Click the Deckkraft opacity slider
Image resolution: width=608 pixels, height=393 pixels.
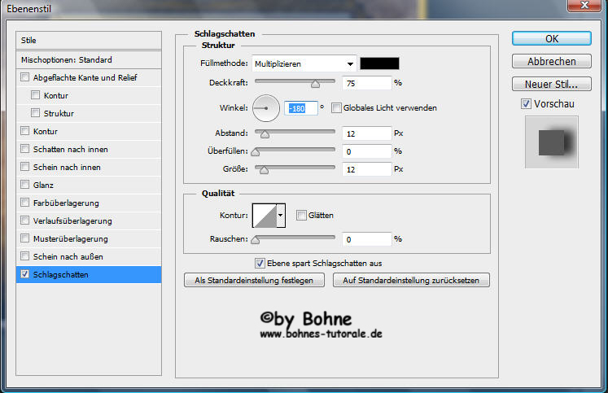[295, 83]
